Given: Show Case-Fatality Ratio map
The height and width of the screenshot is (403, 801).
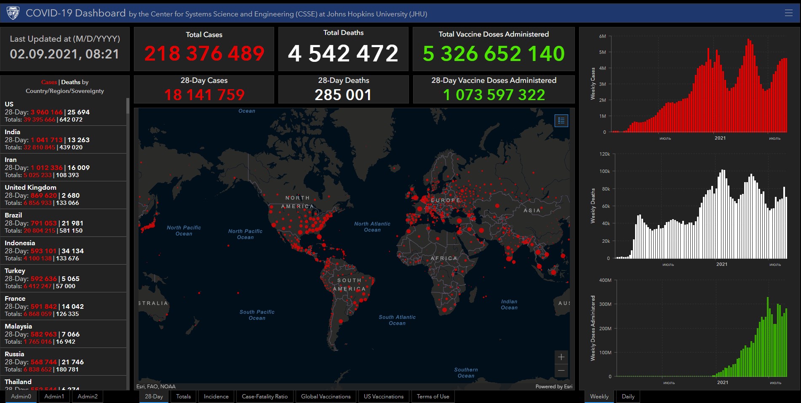Looking at the screenshot, I should point(264,396).
